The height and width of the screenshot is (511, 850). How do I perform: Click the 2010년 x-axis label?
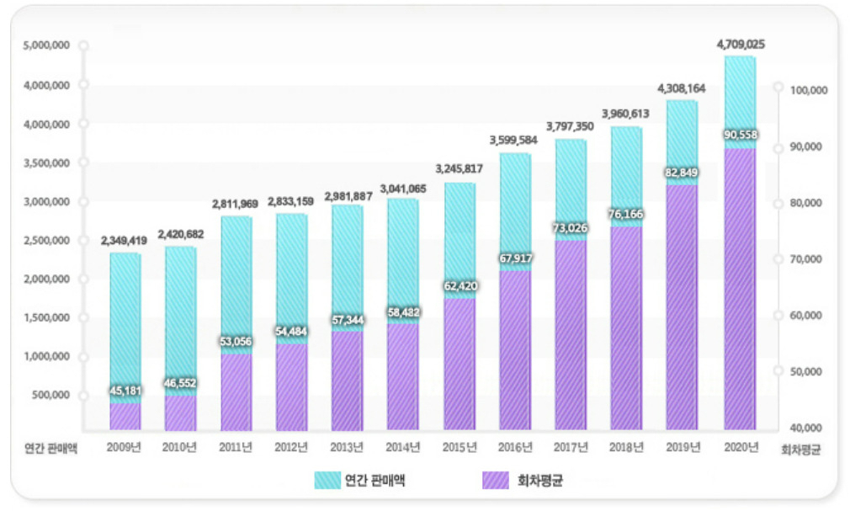pyautogui.click(x=179, y=448)
